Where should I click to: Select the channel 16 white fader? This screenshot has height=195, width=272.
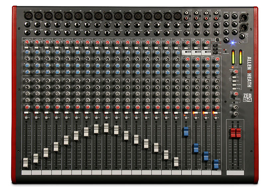tap(176, 162)
